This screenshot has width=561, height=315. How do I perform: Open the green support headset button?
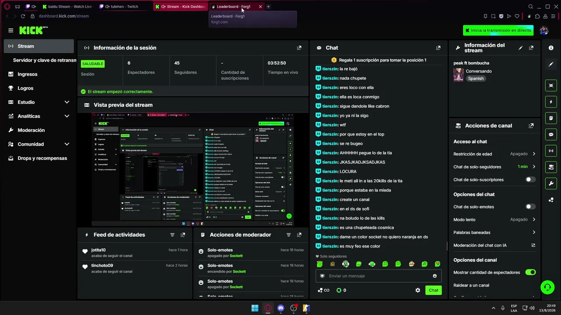[547, 287]
